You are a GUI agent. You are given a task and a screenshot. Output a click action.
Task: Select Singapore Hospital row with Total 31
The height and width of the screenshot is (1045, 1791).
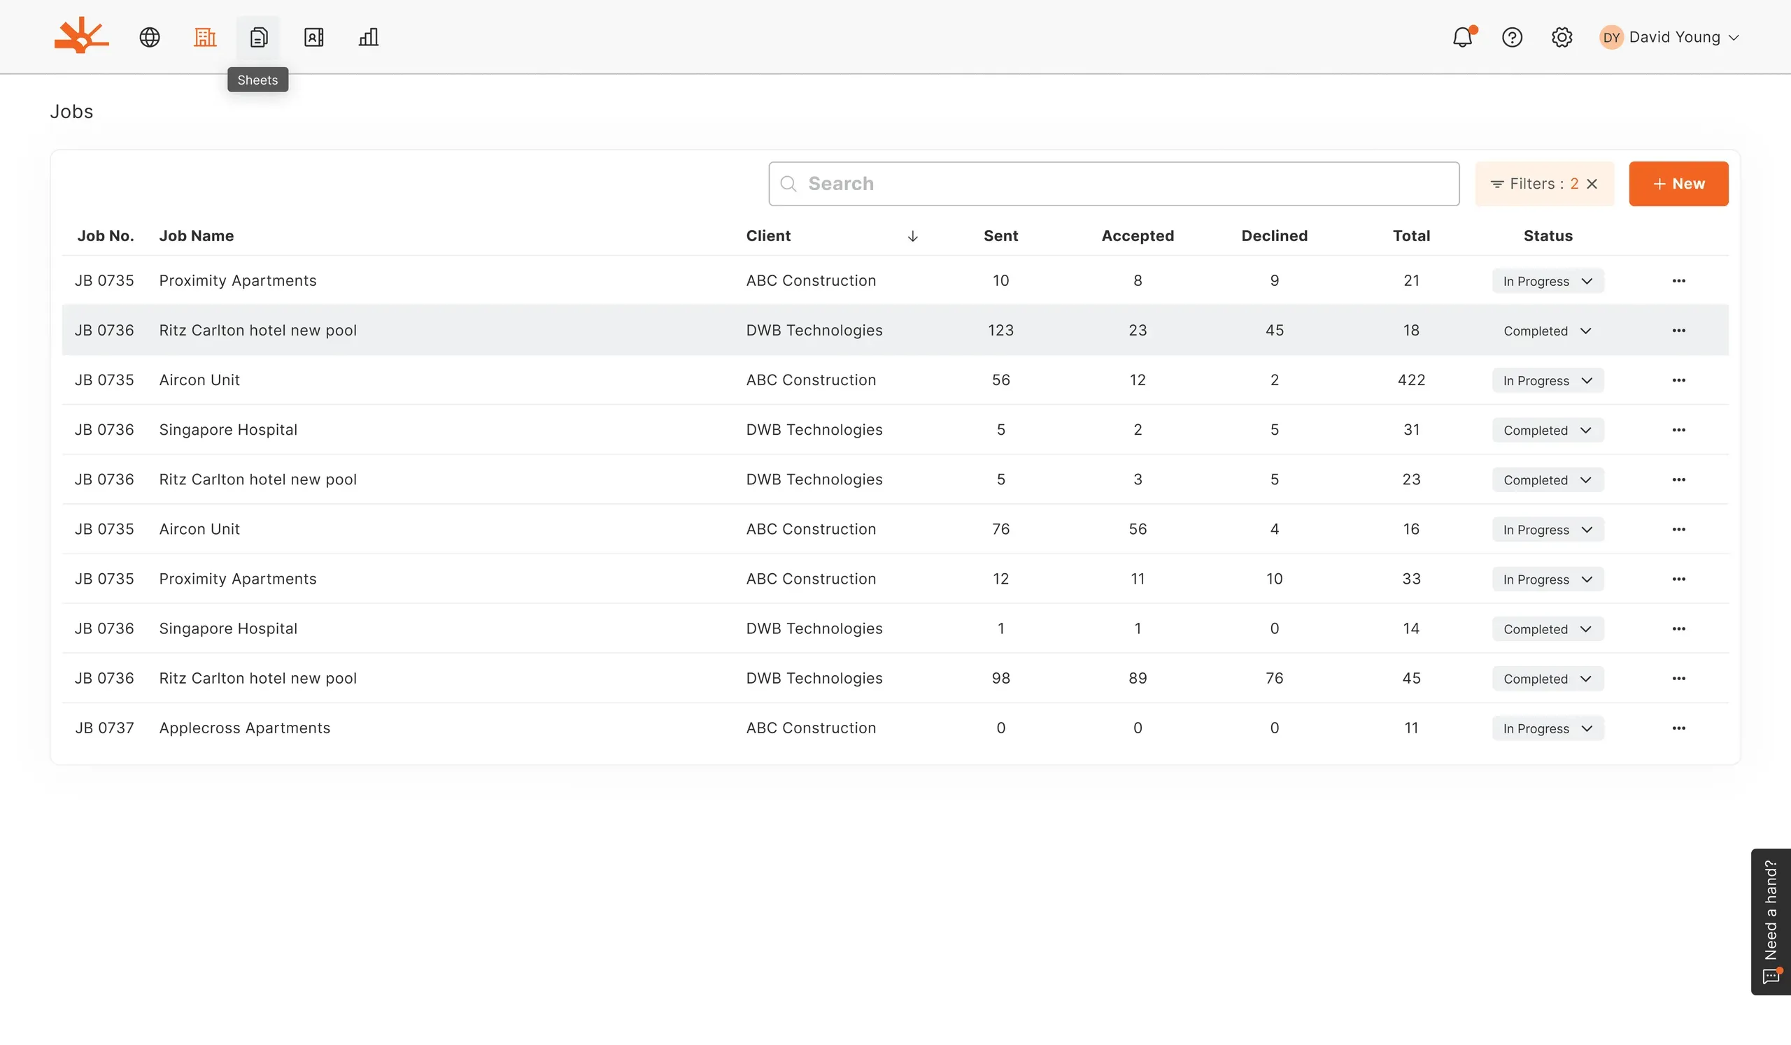[x=895, y=429]
